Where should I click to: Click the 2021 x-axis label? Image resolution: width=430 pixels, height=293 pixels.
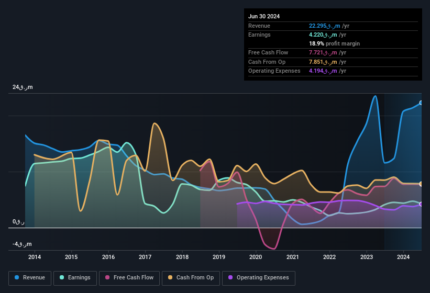(x=293, y=257)
